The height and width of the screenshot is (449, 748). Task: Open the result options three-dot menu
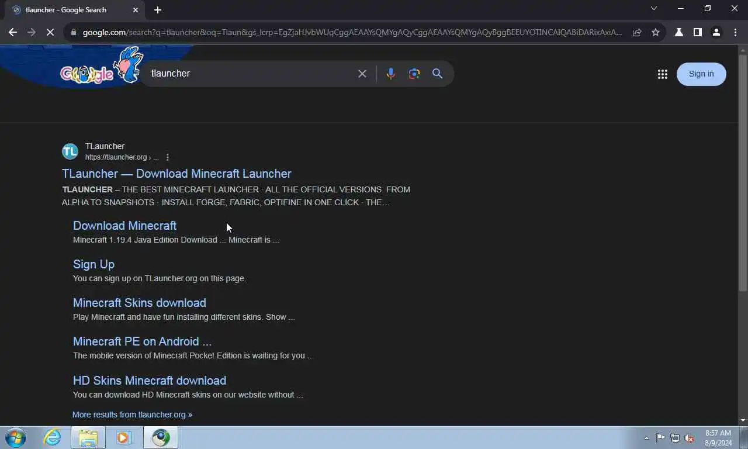tap(168, 157)
